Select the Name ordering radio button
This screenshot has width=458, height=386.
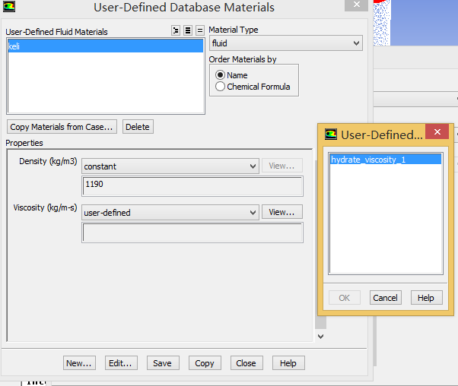[x=220, y=75]
